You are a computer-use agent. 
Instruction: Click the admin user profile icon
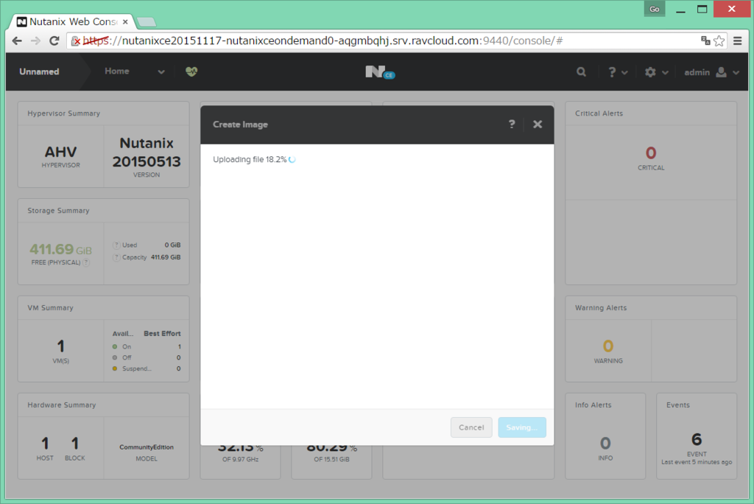[721, 72]
